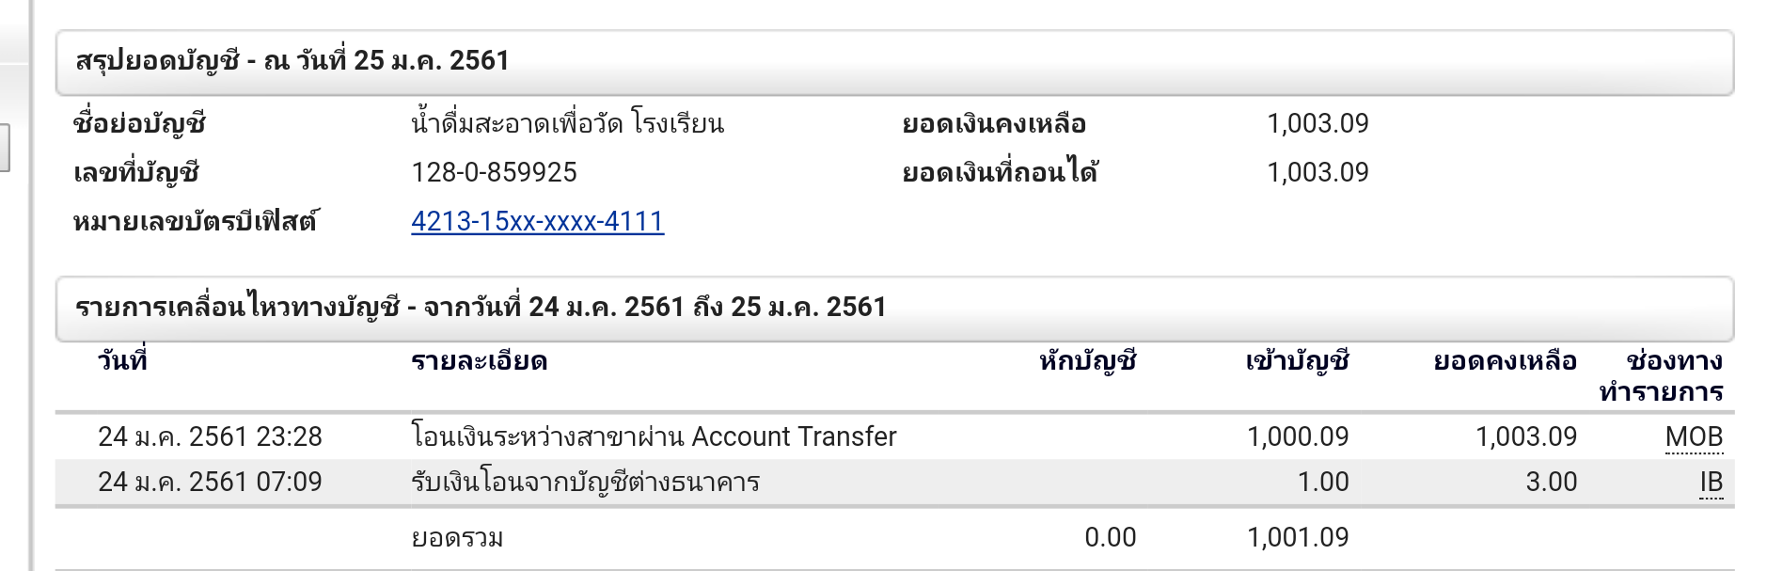Image resolution: width=1767 pixels, height=571 pixels.
Task: Click the รับเงินโอนจากบัญชีต่างธนาคาร transaction description
Action: click(585, 482)
